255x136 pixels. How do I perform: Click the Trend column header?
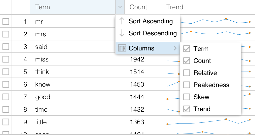coord(175,7)
